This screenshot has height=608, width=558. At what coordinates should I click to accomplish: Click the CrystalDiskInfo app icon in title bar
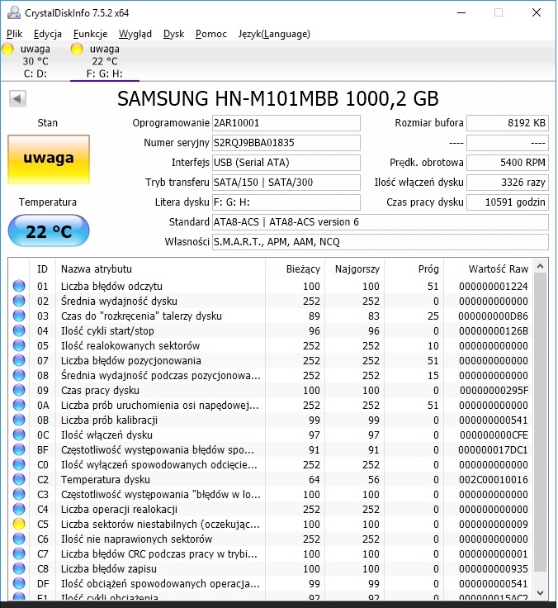[14, 12]
